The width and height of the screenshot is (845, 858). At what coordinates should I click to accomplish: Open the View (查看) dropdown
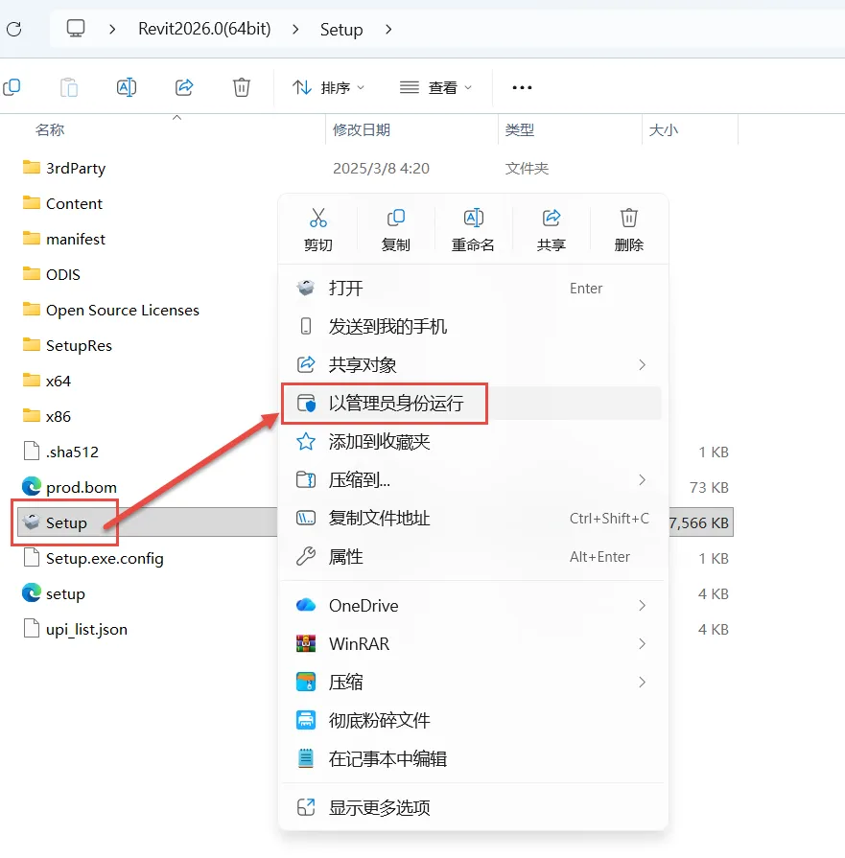click(435, 87)
